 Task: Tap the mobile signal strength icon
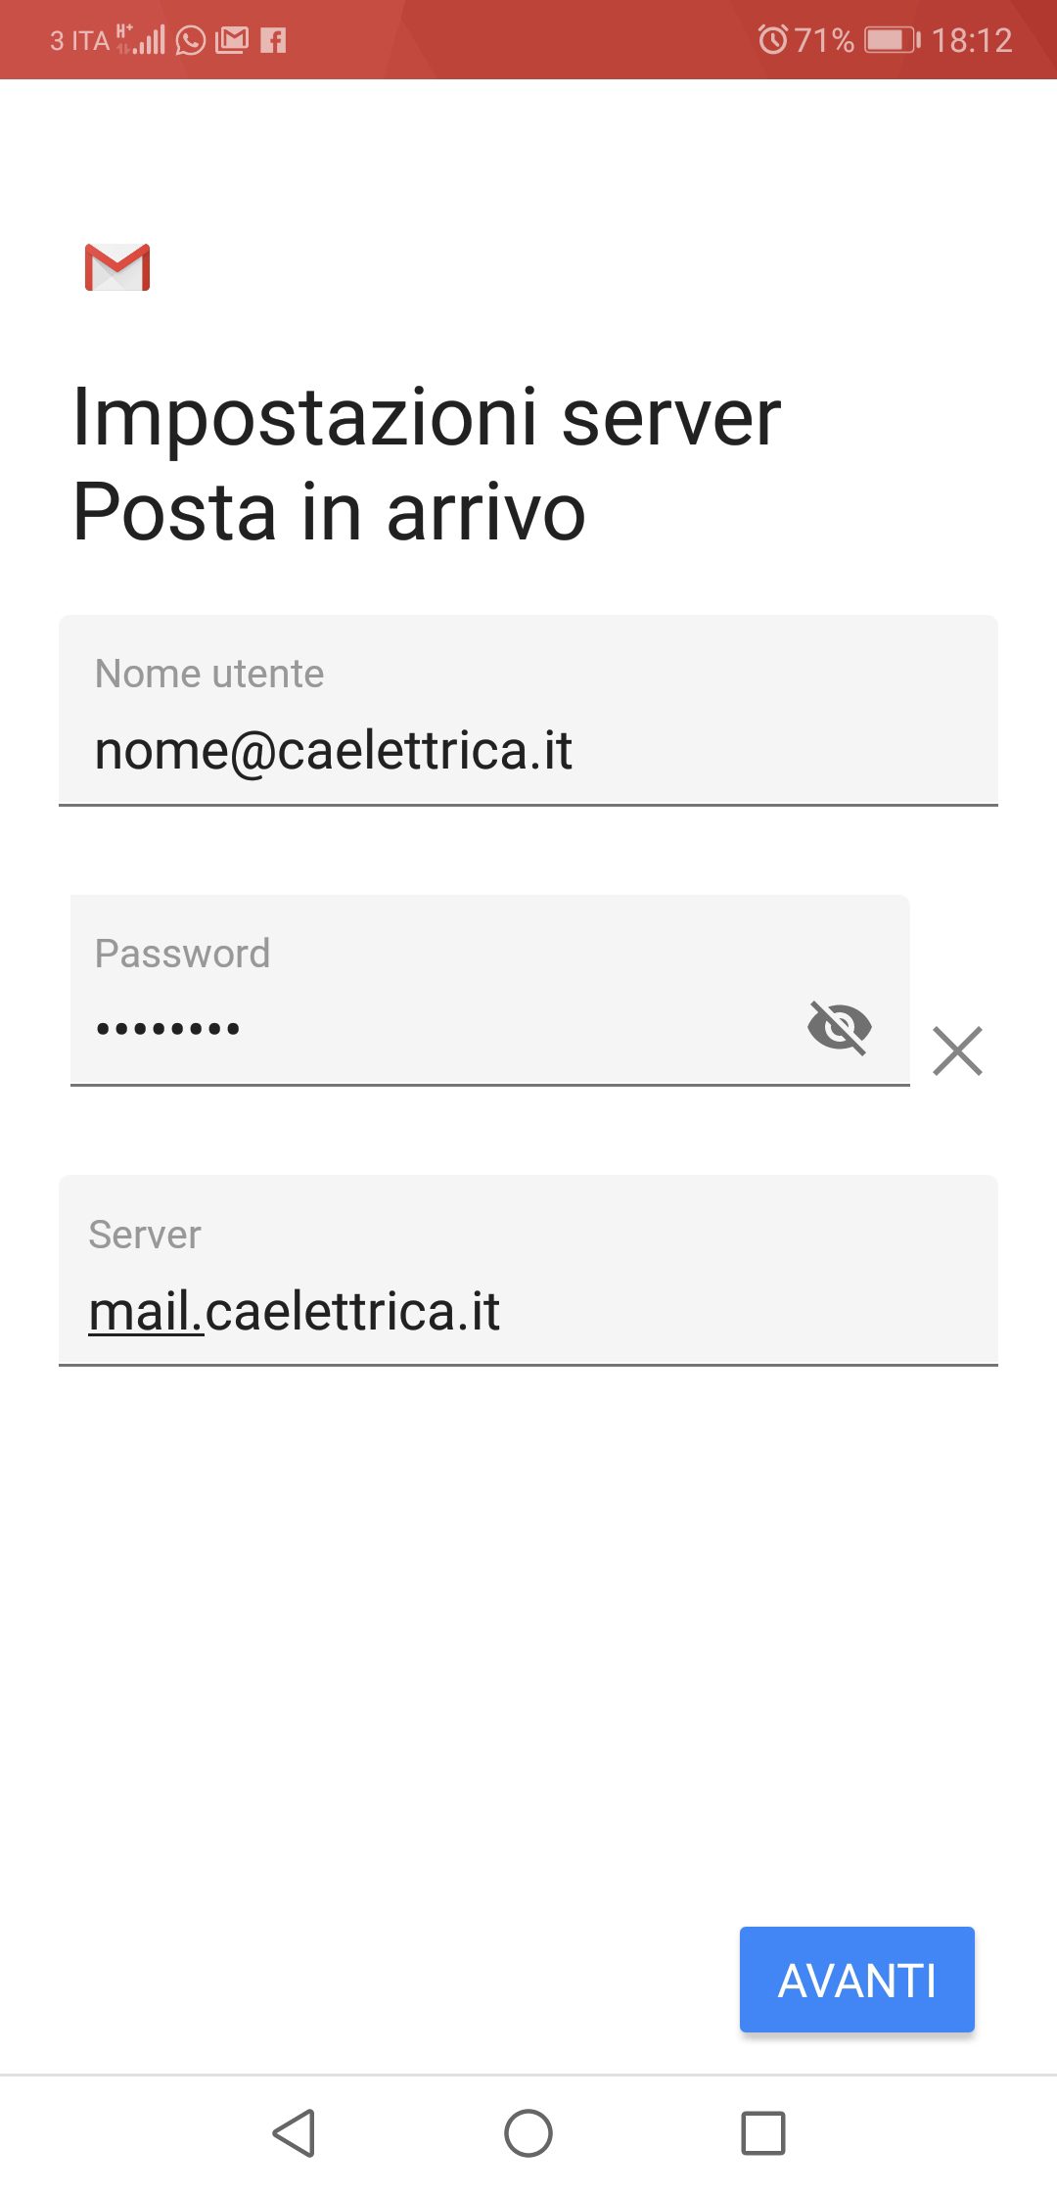pos(141,39)
